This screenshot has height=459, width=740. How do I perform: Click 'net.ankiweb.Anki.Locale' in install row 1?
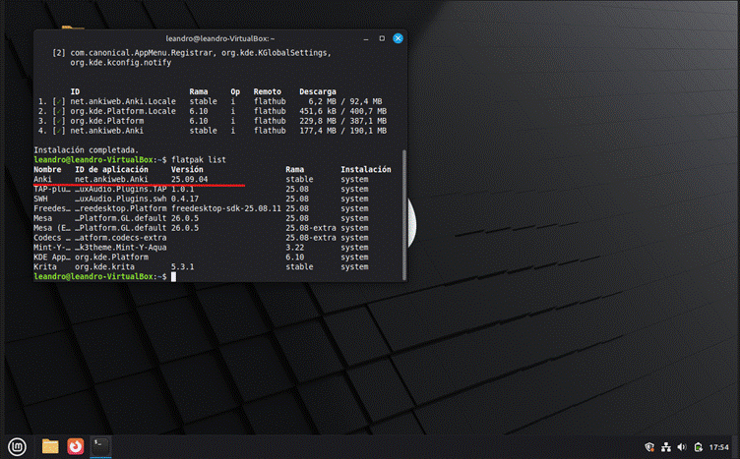123,101
